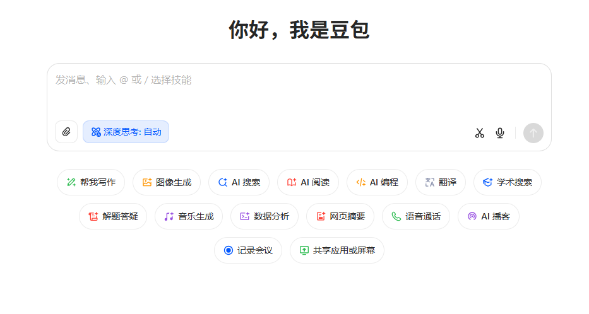
Task: Start 记录会议 meeting recording
Action: pyautogui.click(x=248, y=250)
